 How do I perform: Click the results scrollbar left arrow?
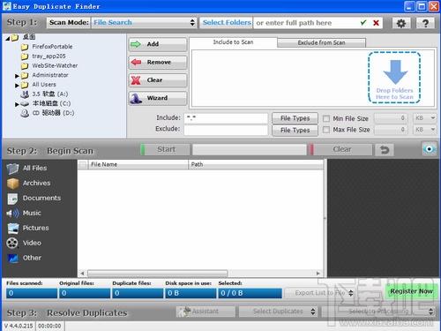click(82, 274)
